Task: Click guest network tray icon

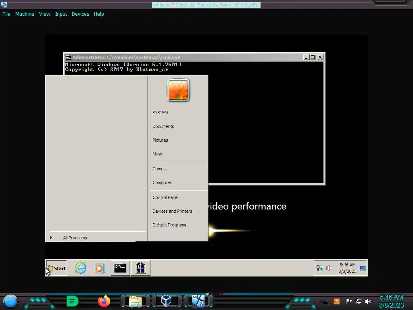Action: tap(320, 268)
